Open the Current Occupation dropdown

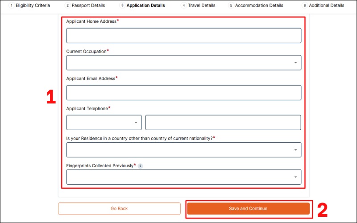coord(183,63)
